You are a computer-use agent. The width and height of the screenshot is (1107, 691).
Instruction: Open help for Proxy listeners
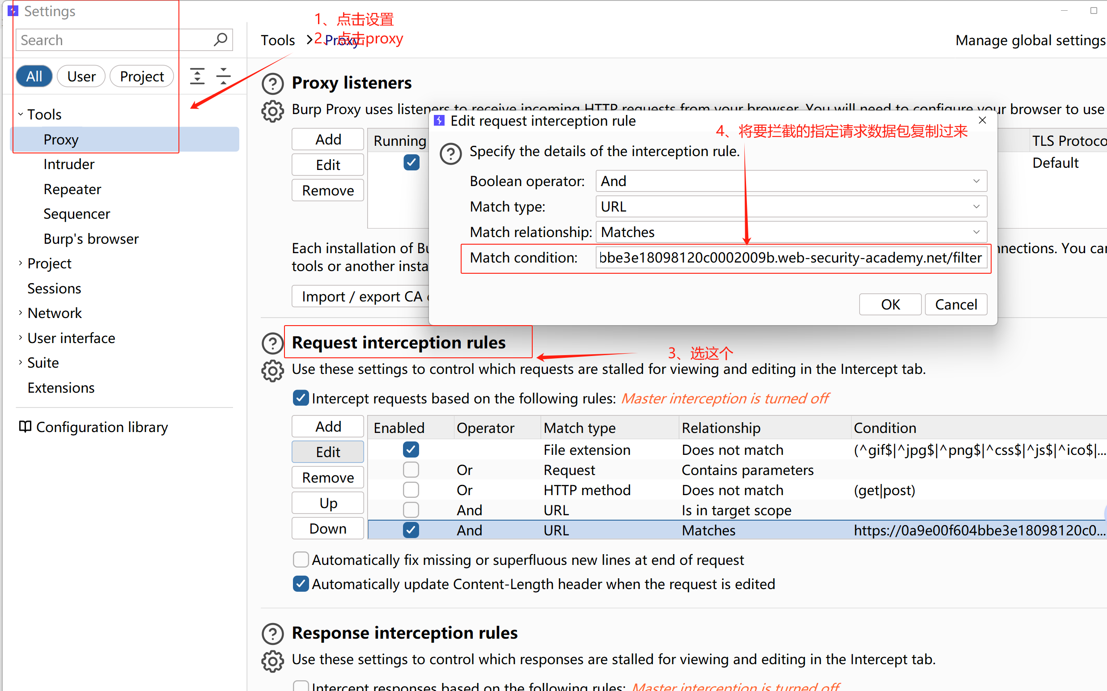click(272, 84)
